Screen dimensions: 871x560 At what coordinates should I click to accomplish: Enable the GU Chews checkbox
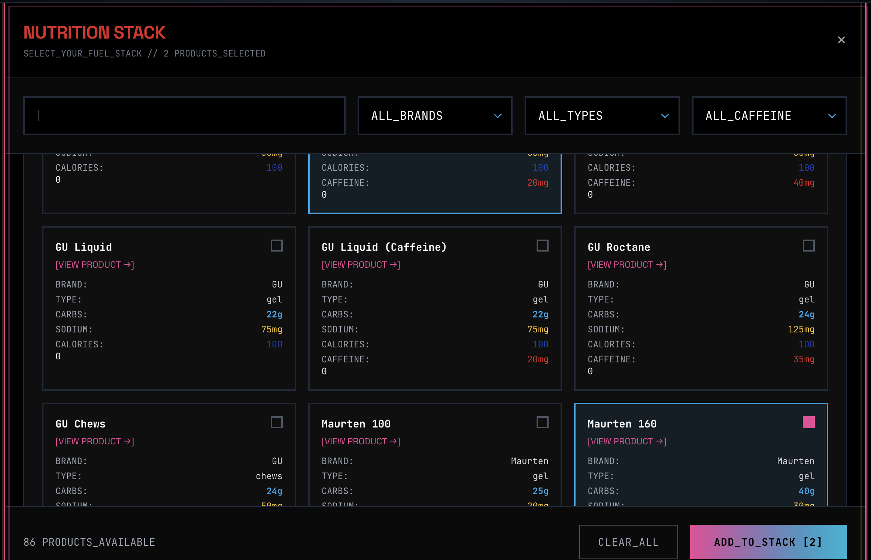(277, 423)
